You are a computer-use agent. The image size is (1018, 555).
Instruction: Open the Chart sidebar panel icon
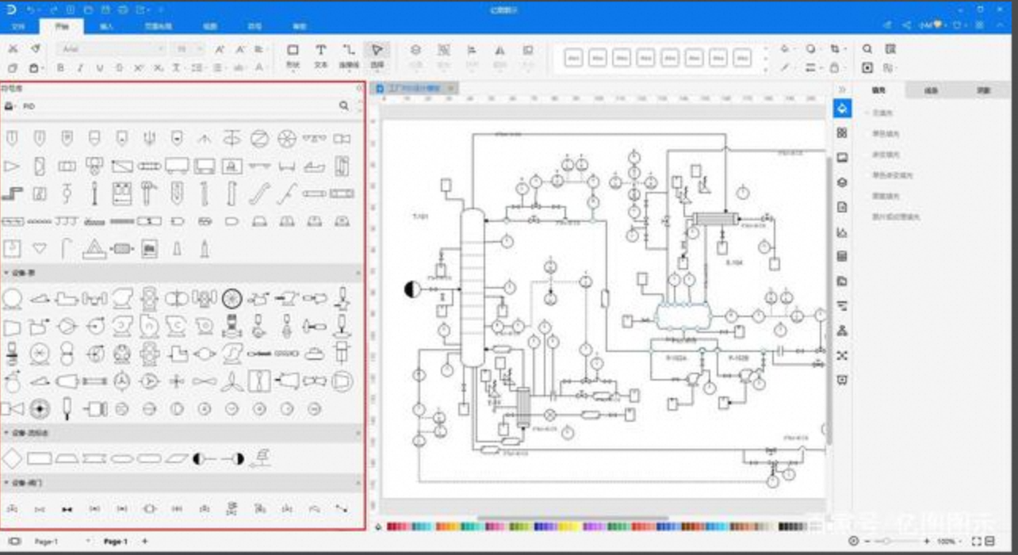coord(842,232)
